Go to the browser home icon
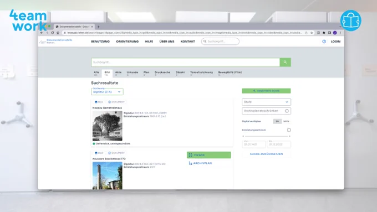The width and height of the screenshot is (377, 212). (58, 33)
